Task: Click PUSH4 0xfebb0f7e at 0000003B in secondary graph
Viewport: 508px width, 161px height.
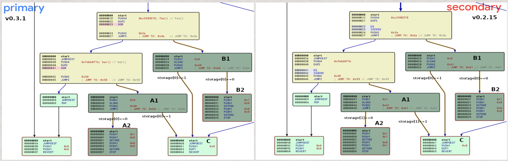Action: pyautogui.click(x=323, y=61)
